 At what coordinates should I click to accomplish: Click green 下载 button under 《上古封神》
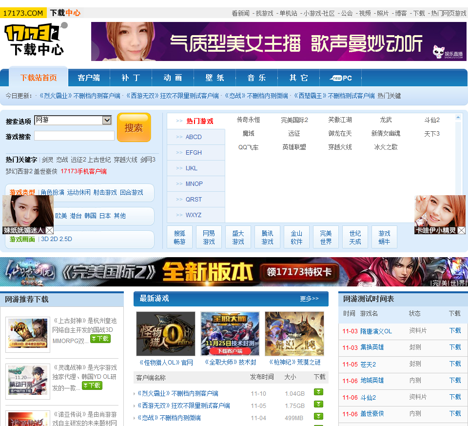(x=100, y=339)
